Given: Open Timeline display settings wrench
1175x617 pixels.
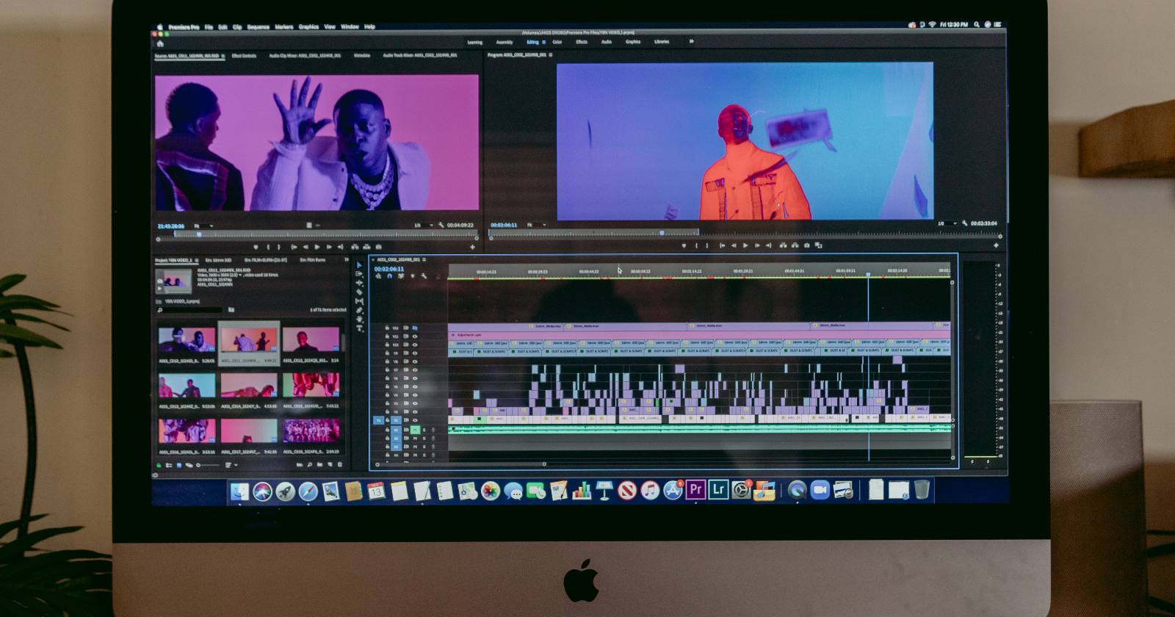Looking at the screenshot, I should click(424, 276).
